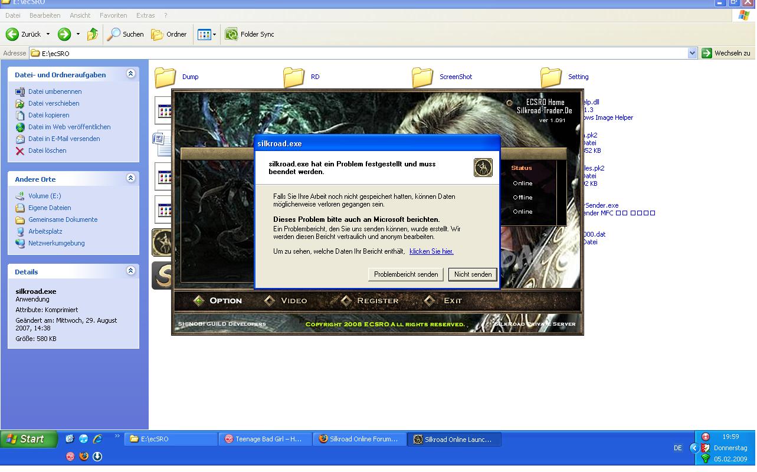The image size is (757, 472).
Task: Open Volume (E:) in Andere Orte
Action: click(44, 196)
